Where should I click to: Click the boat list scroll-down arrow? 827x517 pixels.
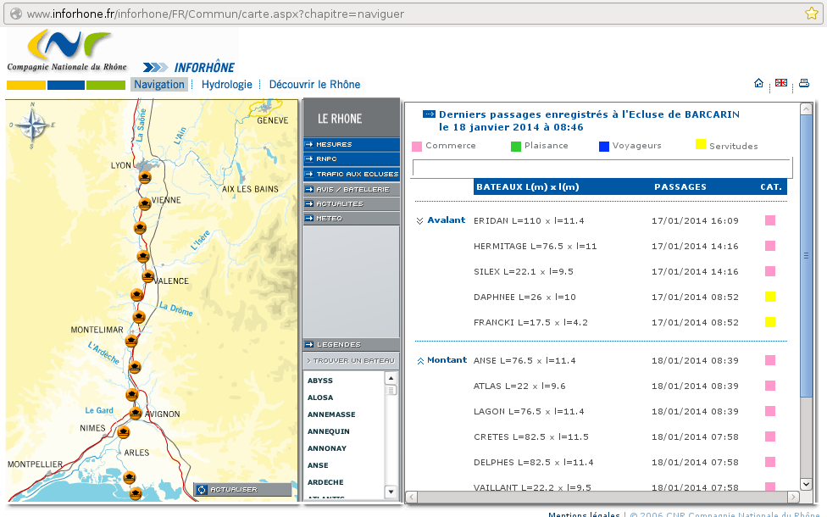pyautogui.click(x=391, y=492)
